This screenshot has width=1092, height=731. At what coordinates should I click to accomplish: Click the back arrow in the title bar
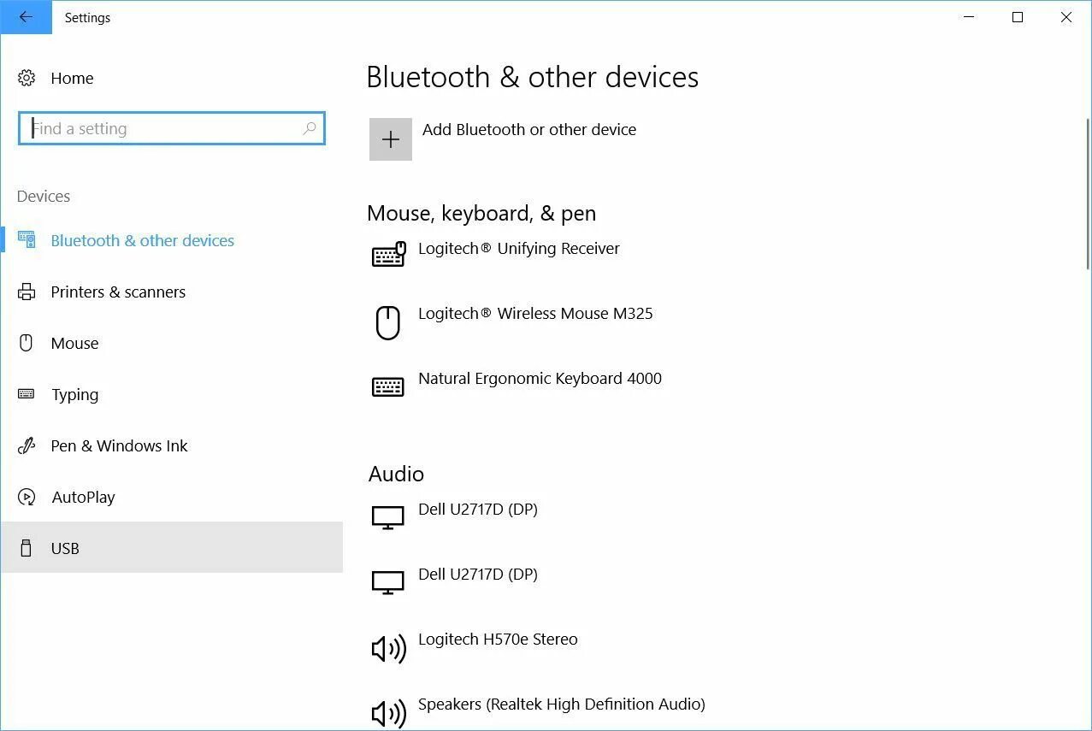tap(26, 17)
